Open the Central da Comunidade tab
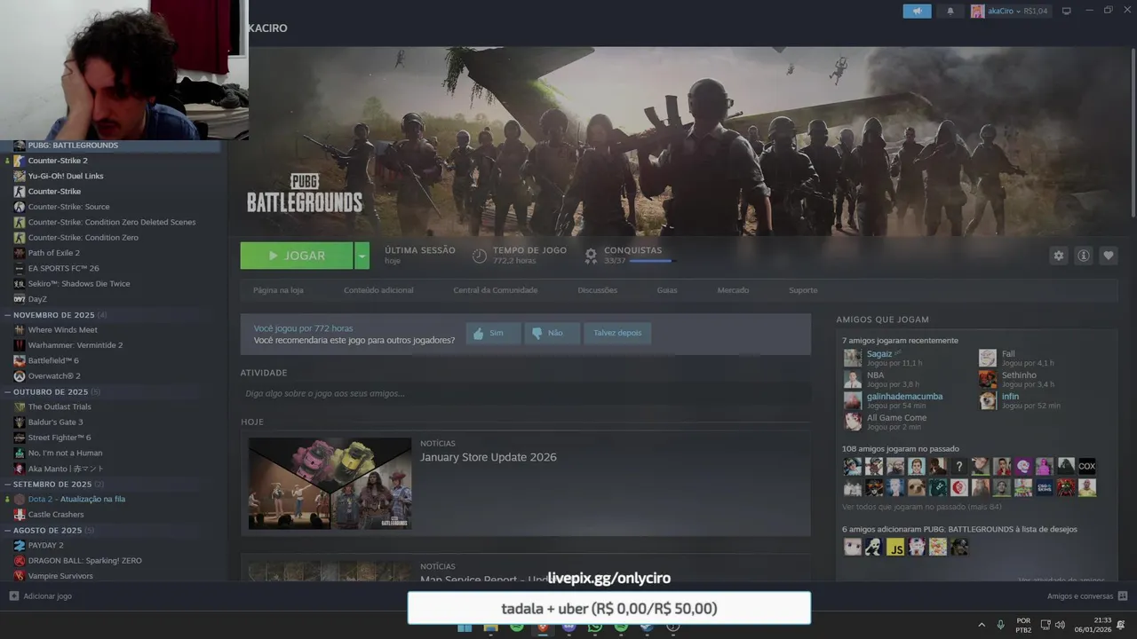 click(x=495, y=290)
